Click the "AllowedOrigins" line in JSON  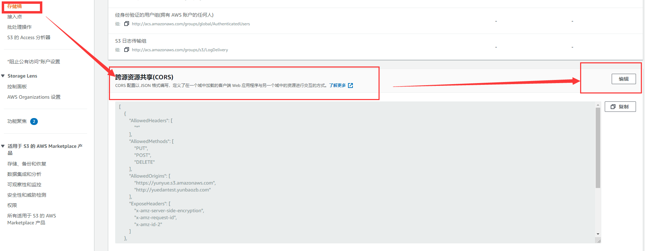(150, 176)
